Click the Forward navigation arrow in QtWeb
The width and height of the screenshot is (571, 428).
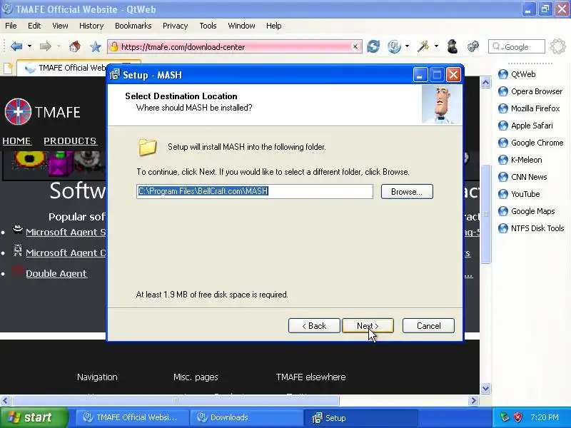(x=46, y=46)
